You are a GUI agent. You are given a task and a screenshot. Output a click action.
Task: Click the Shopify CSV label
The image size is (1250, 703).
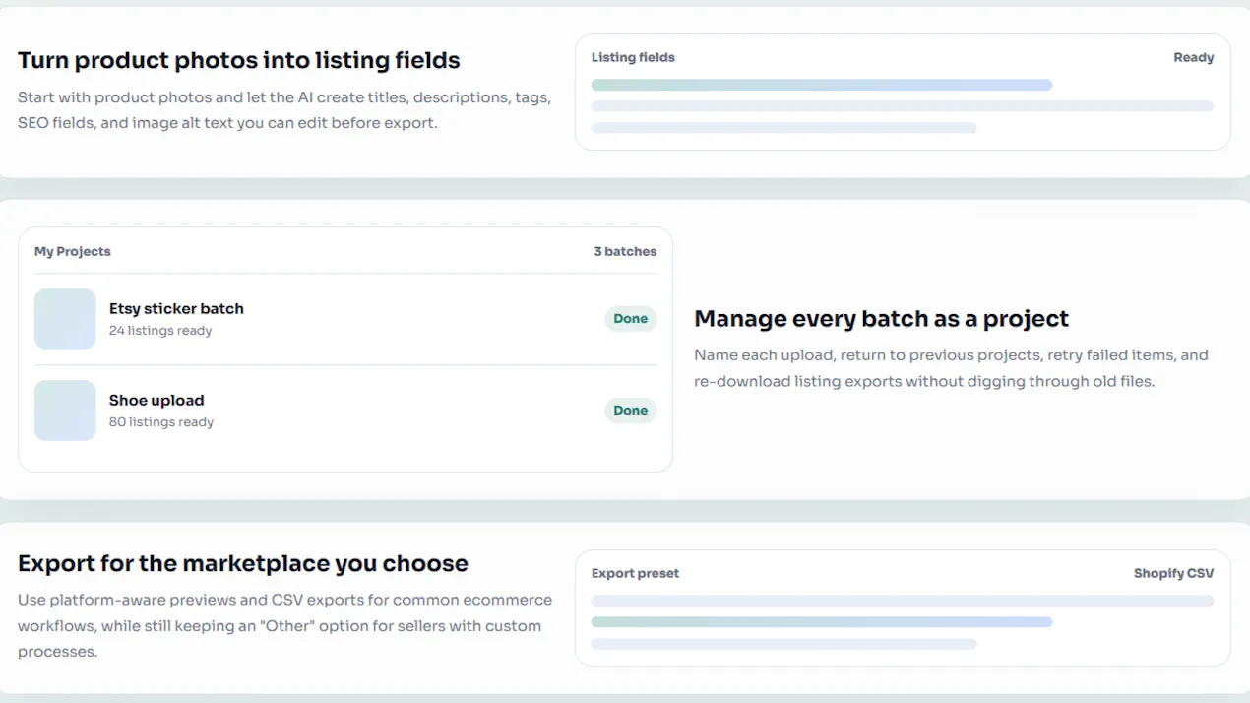pos(1173,573)
